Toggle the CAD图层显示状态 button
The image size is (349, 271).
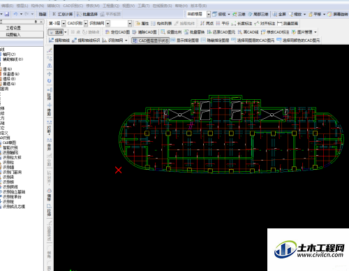[151, 41]
